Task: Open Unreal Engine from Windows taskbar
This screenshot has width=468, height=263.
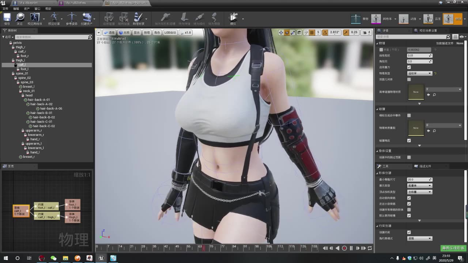Action: (x=101, y=258)
